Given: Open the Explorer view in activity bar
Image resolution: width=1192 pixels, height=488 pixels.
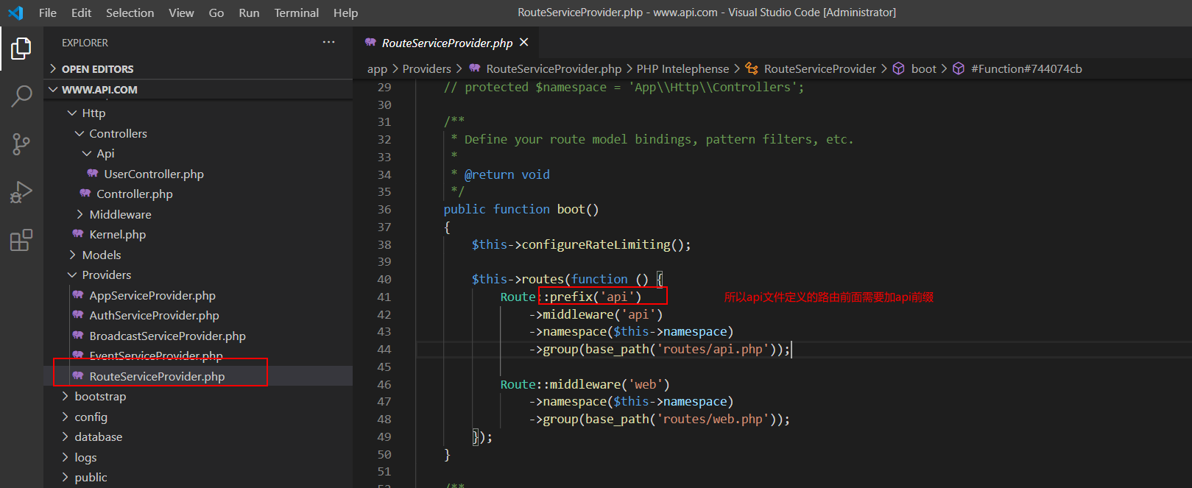Looking at the screenshot, I should coord(21,49).
